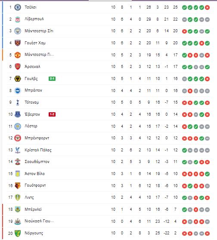Click the Chelsea club crest icon
The width and height of the screenshot is (217, 240).
[x=18, y=7]
